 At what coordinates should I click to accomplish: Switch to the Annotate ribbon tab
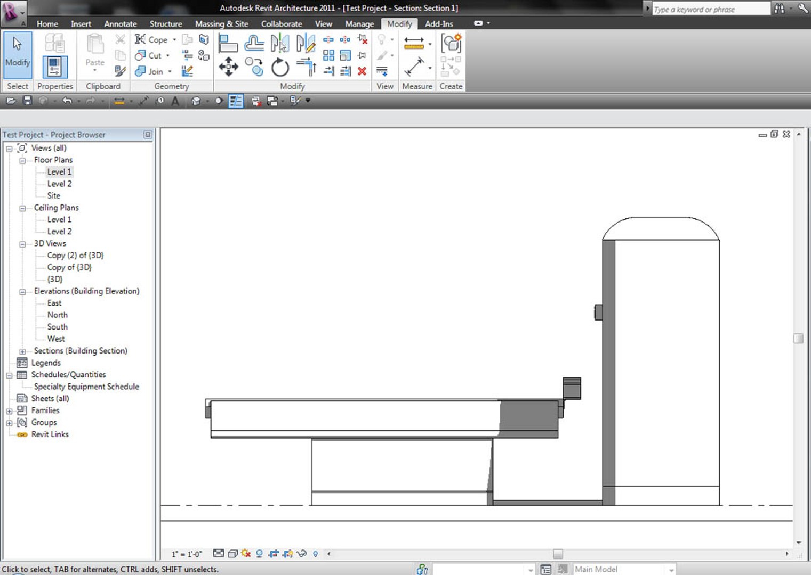121,24
